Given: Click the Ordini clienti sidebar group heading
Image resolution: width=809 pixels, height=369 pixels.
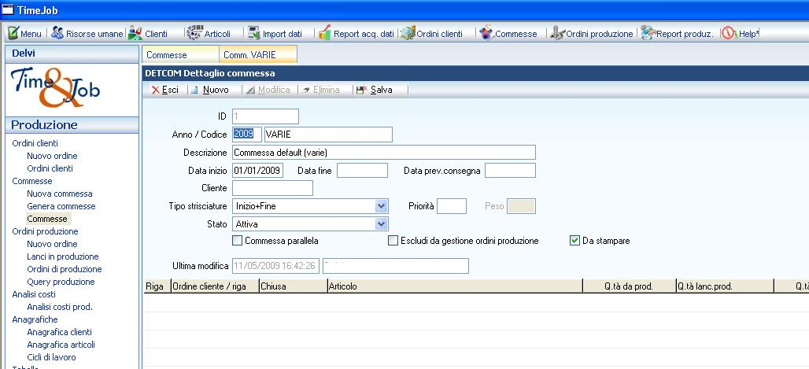Looking at the screenshot, I should pyautogui.click(x=35, y=143).
